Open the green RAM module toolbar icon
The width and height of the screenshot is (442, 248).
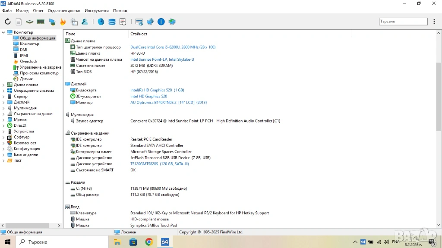[41, 22]
